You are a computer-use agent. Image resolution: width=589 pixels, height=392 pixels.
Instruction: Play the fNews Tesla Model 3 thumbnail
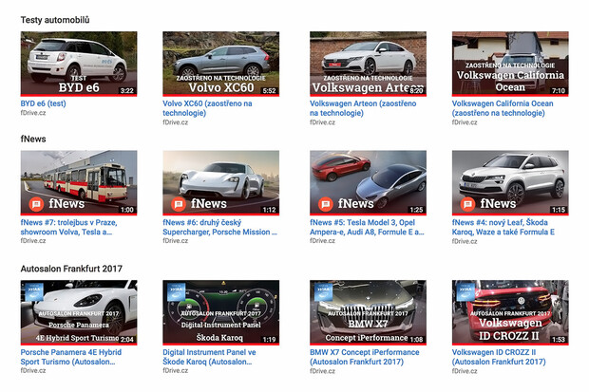click(369, 183)
